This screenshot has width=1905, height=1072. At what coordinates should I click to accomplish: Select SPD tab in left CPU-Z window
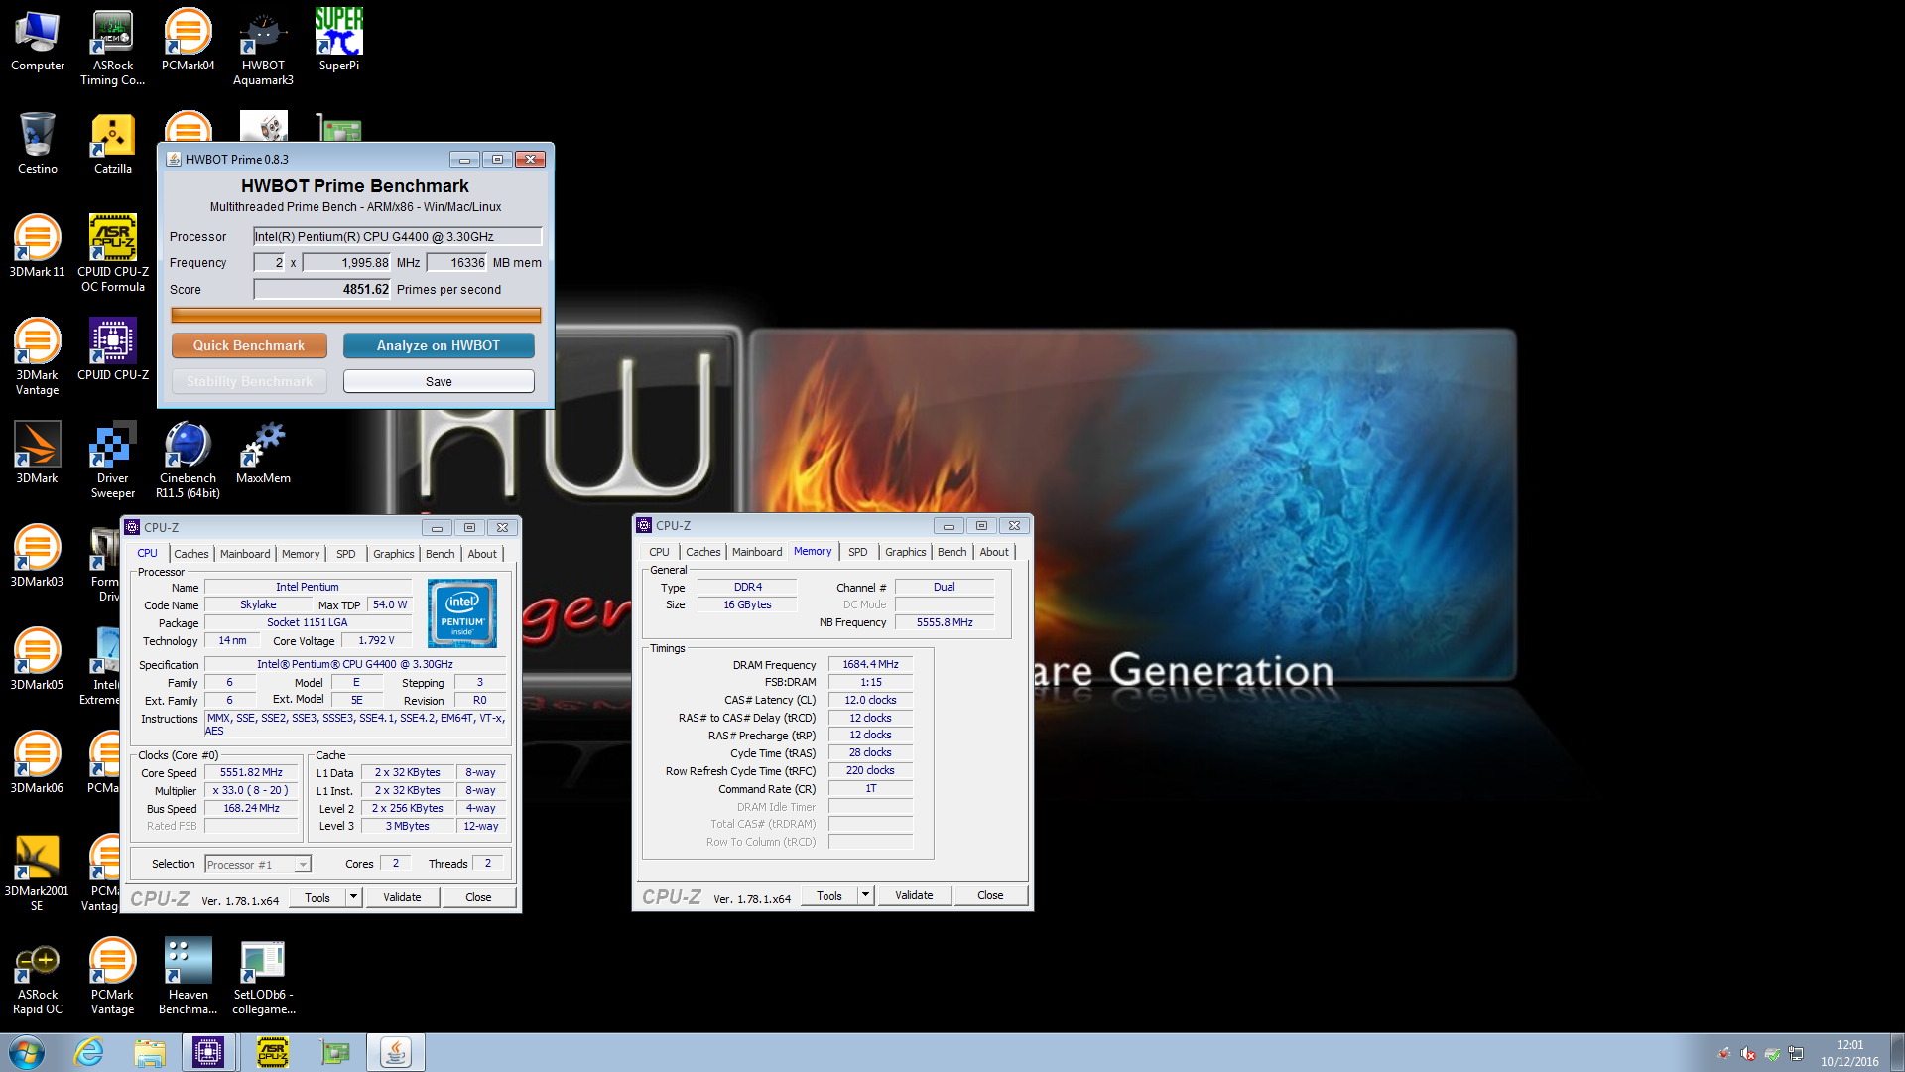click(x=345, y=554)
